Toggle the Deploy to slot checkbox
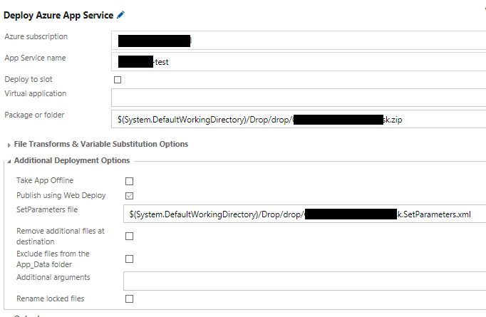This screenshot has width=486, height=317. click(x=118, y=80)
